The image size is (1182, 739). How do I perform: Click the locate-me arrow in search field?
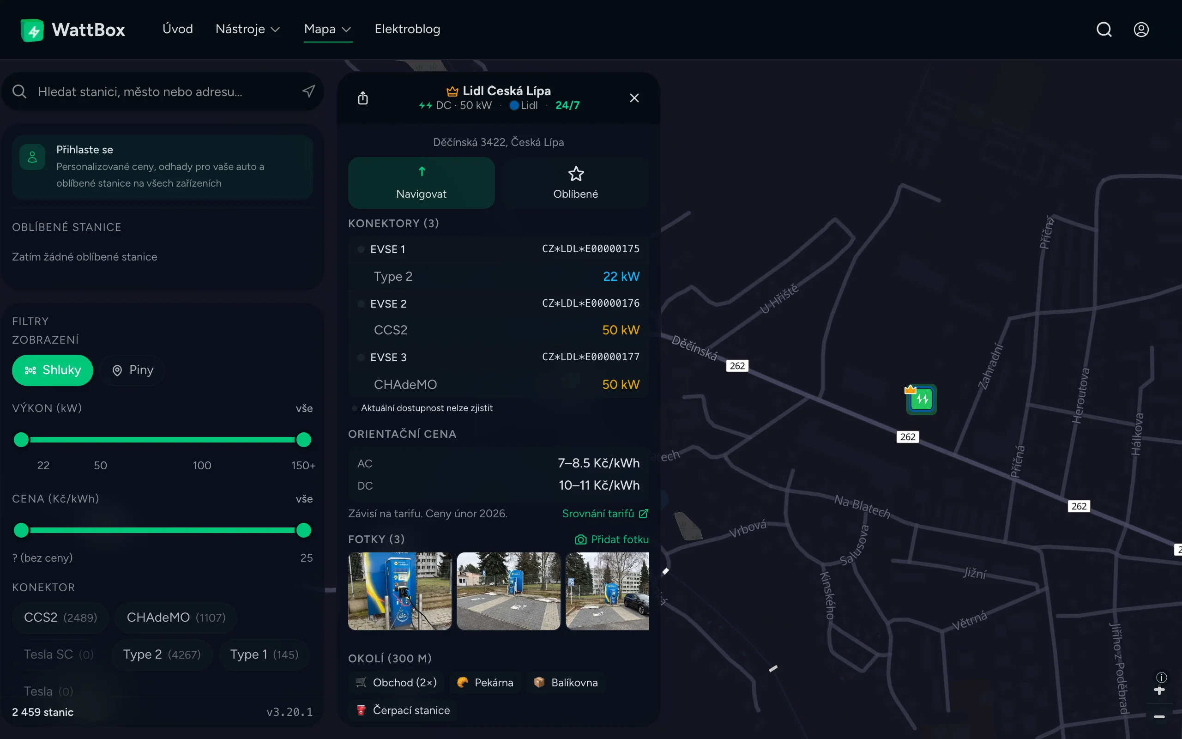click(308, 91)
